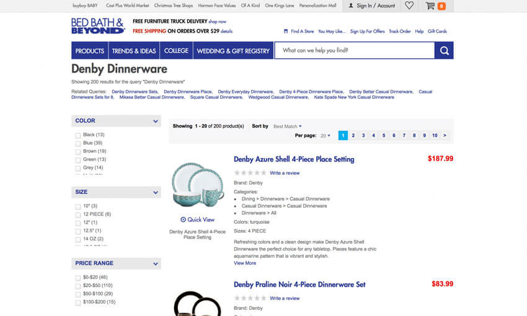Open Cost Plus World Market link

click(x=127, y=6)
